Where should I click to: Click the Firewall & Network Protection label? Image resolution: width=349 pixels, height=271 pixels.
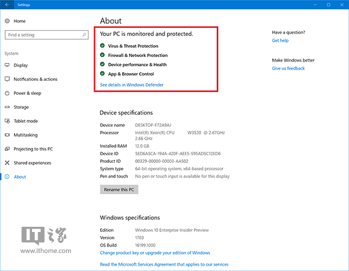tap(138, 55)
